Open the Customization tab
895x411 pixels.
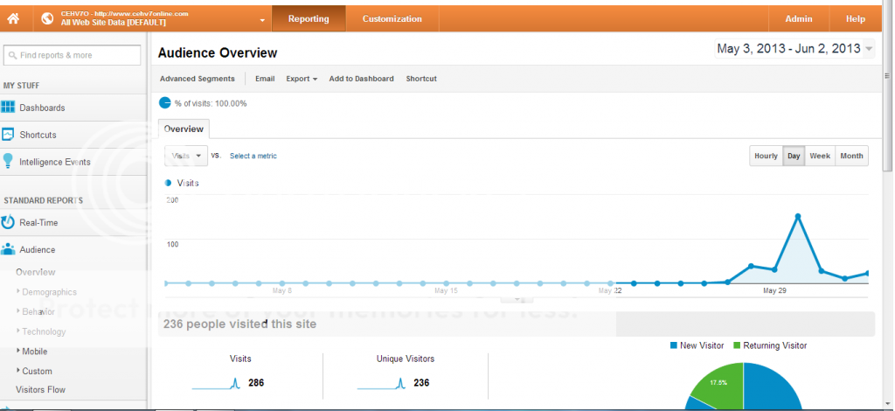[x=392, y=19]
